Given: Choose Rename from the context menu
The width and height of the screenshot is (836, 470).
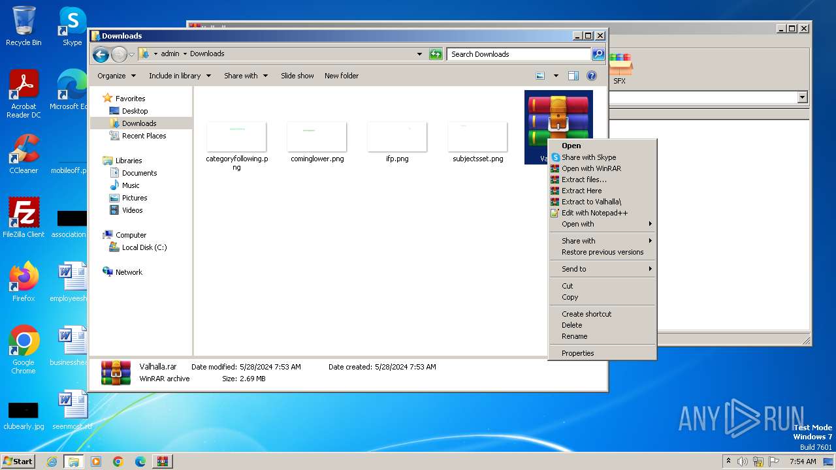Looking at the screenshot, I should pos(602,336).
